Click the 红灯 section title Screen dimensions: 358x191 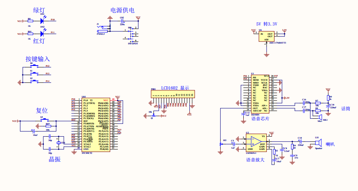pos(39,41)
